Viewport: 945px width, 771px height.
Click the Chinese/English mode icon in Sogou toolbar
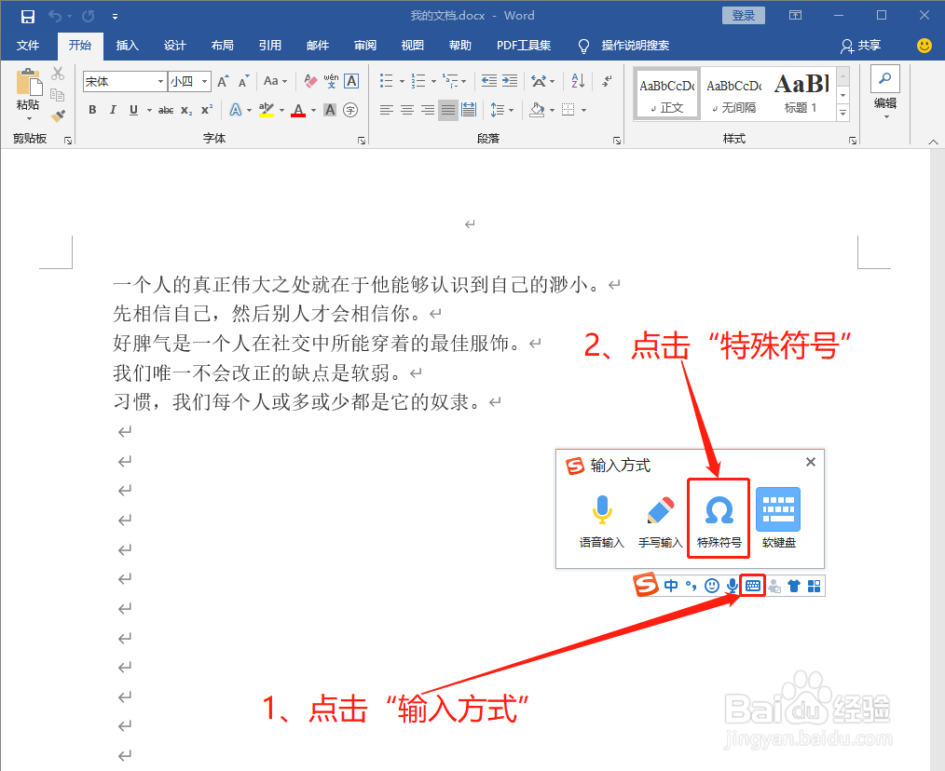(670, 586)
